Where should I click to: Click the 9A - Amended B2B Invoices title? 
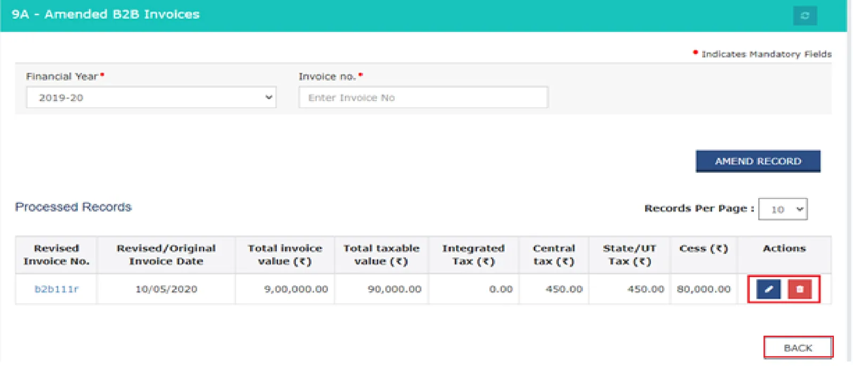click(x=106, y=14)
